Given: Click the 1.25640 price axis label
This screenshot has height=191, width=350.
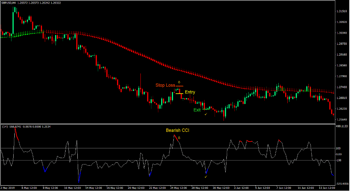Looking at the screenshot, I should click(341, 119).
